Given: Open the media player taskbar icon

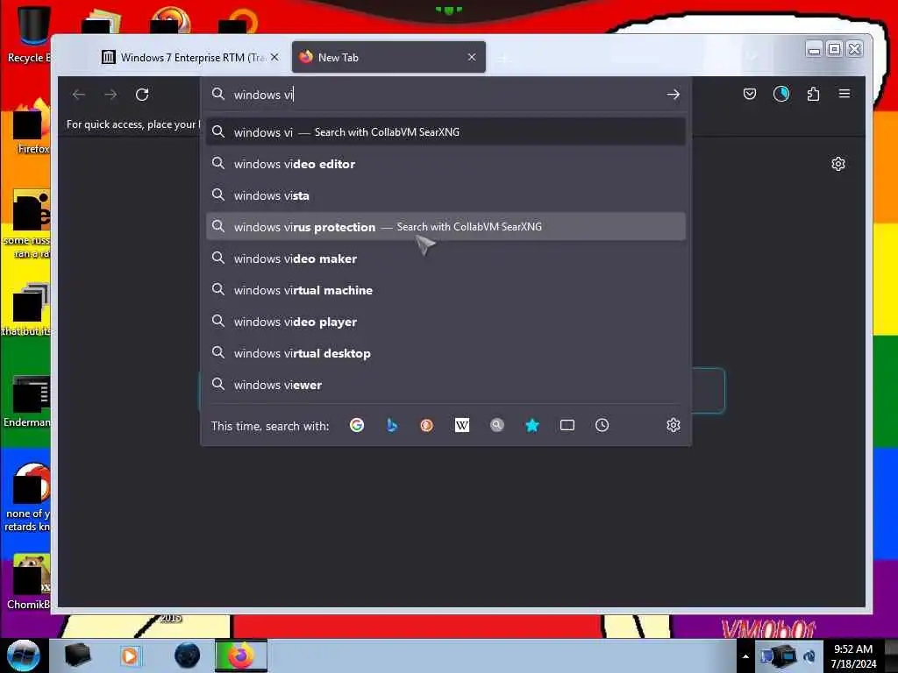Looking at the screenshot, I should coord(130,655).
